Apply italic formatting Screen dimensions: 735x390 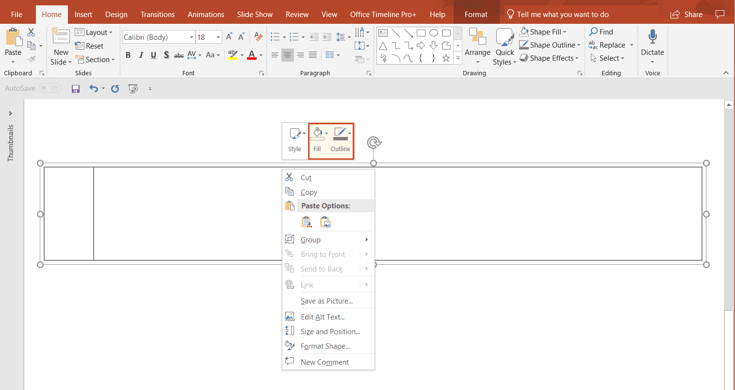click(141, 55)
